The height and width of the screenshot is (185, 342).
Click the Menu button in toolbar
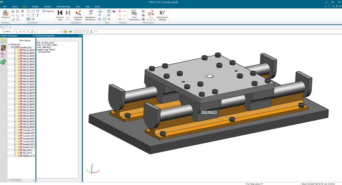[6, 31]
